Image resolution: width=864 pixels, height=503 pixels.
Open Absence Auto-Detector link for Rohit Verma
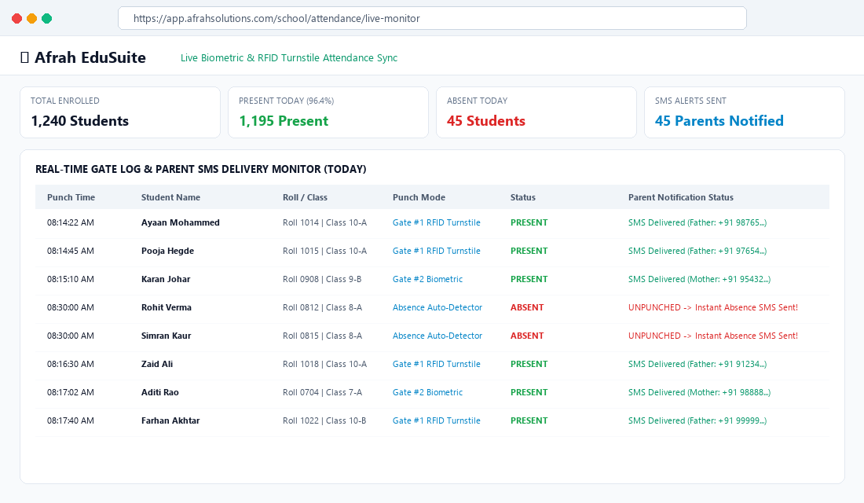click(437, 308)
